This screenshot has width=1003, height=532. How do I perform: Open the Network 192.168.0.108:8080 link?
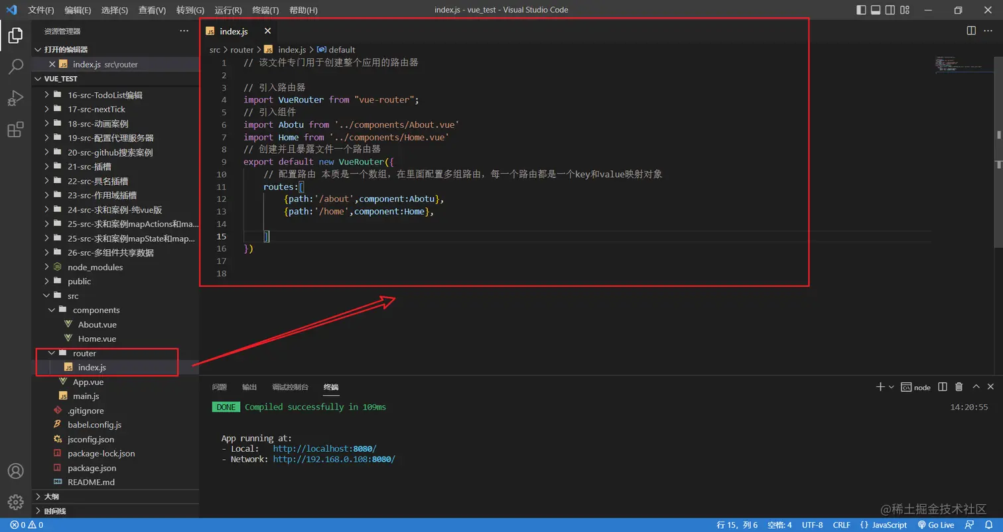334,459
